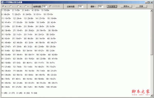
Task: Click question text '38: 45+35='
Action: (28, 39)
